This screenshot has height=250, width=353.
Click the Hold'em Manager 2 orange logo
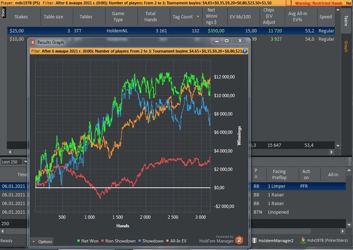click(x=240, y=240)
